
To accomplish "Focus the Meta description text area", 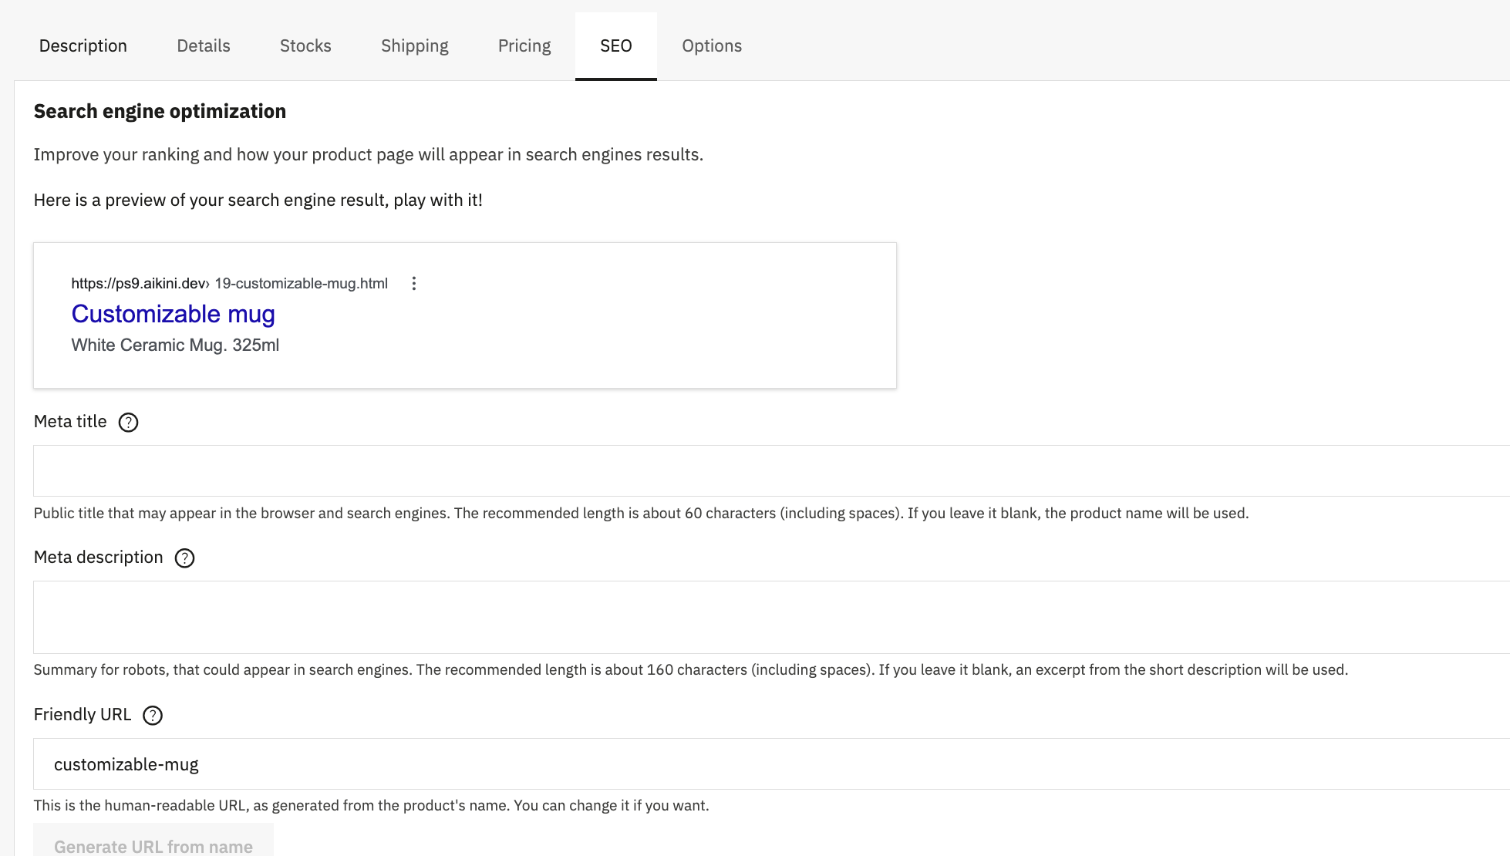I will click(x=771, y=617).
